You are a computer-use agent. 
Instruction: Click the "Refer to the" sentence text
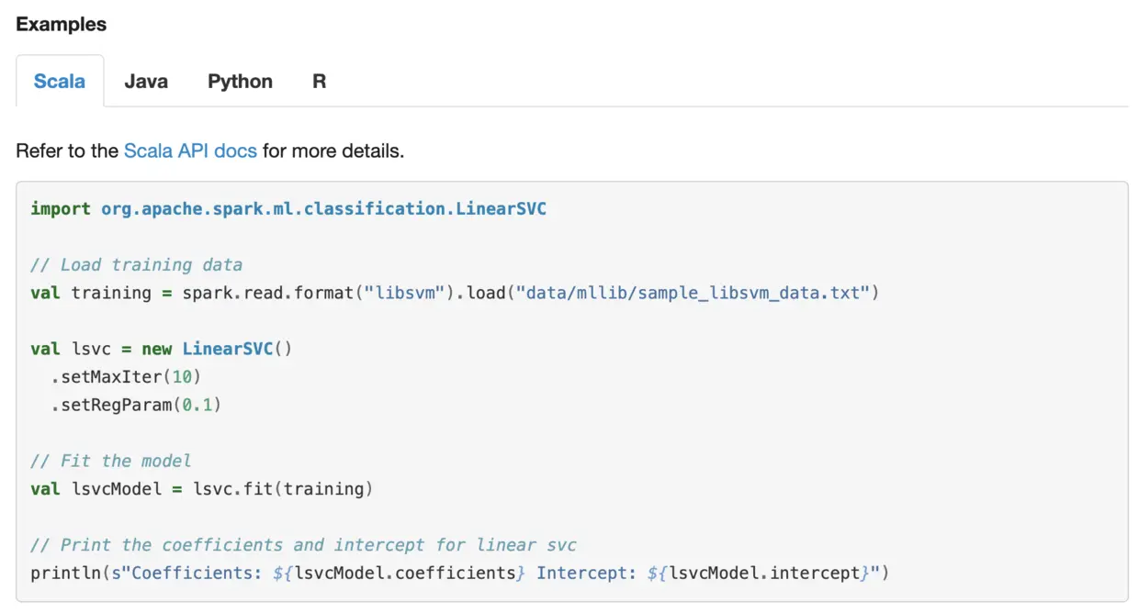coord(67,150)
